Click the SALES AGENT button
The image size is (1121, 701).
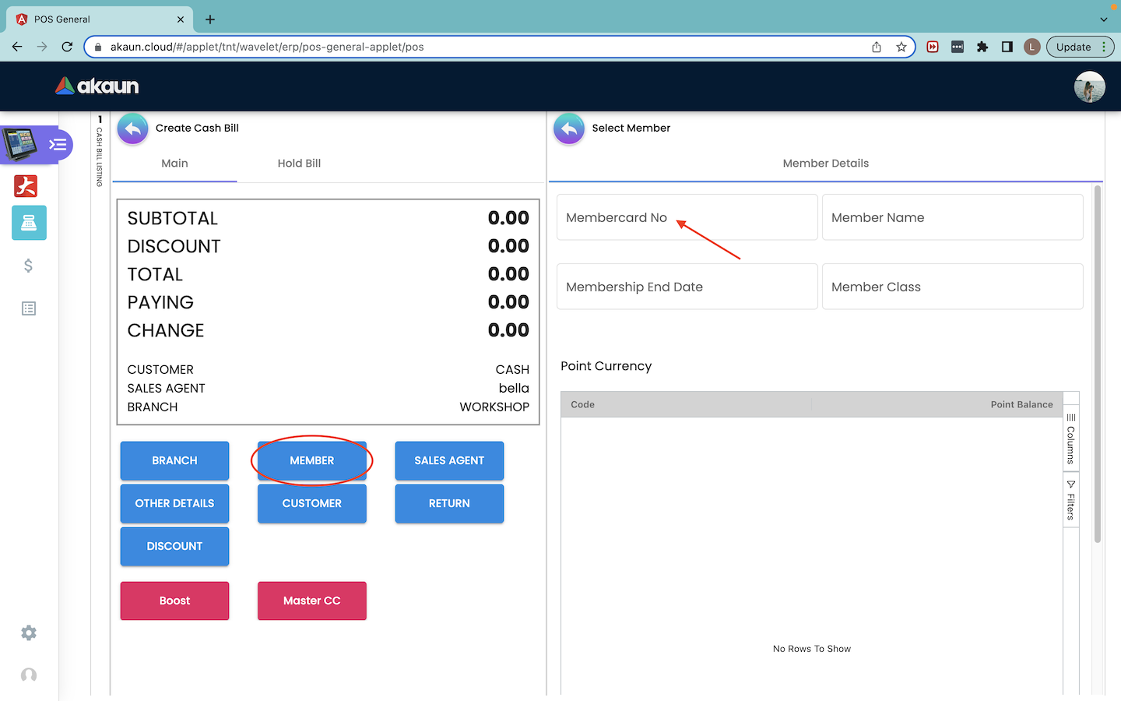click(x=449, y=461)
